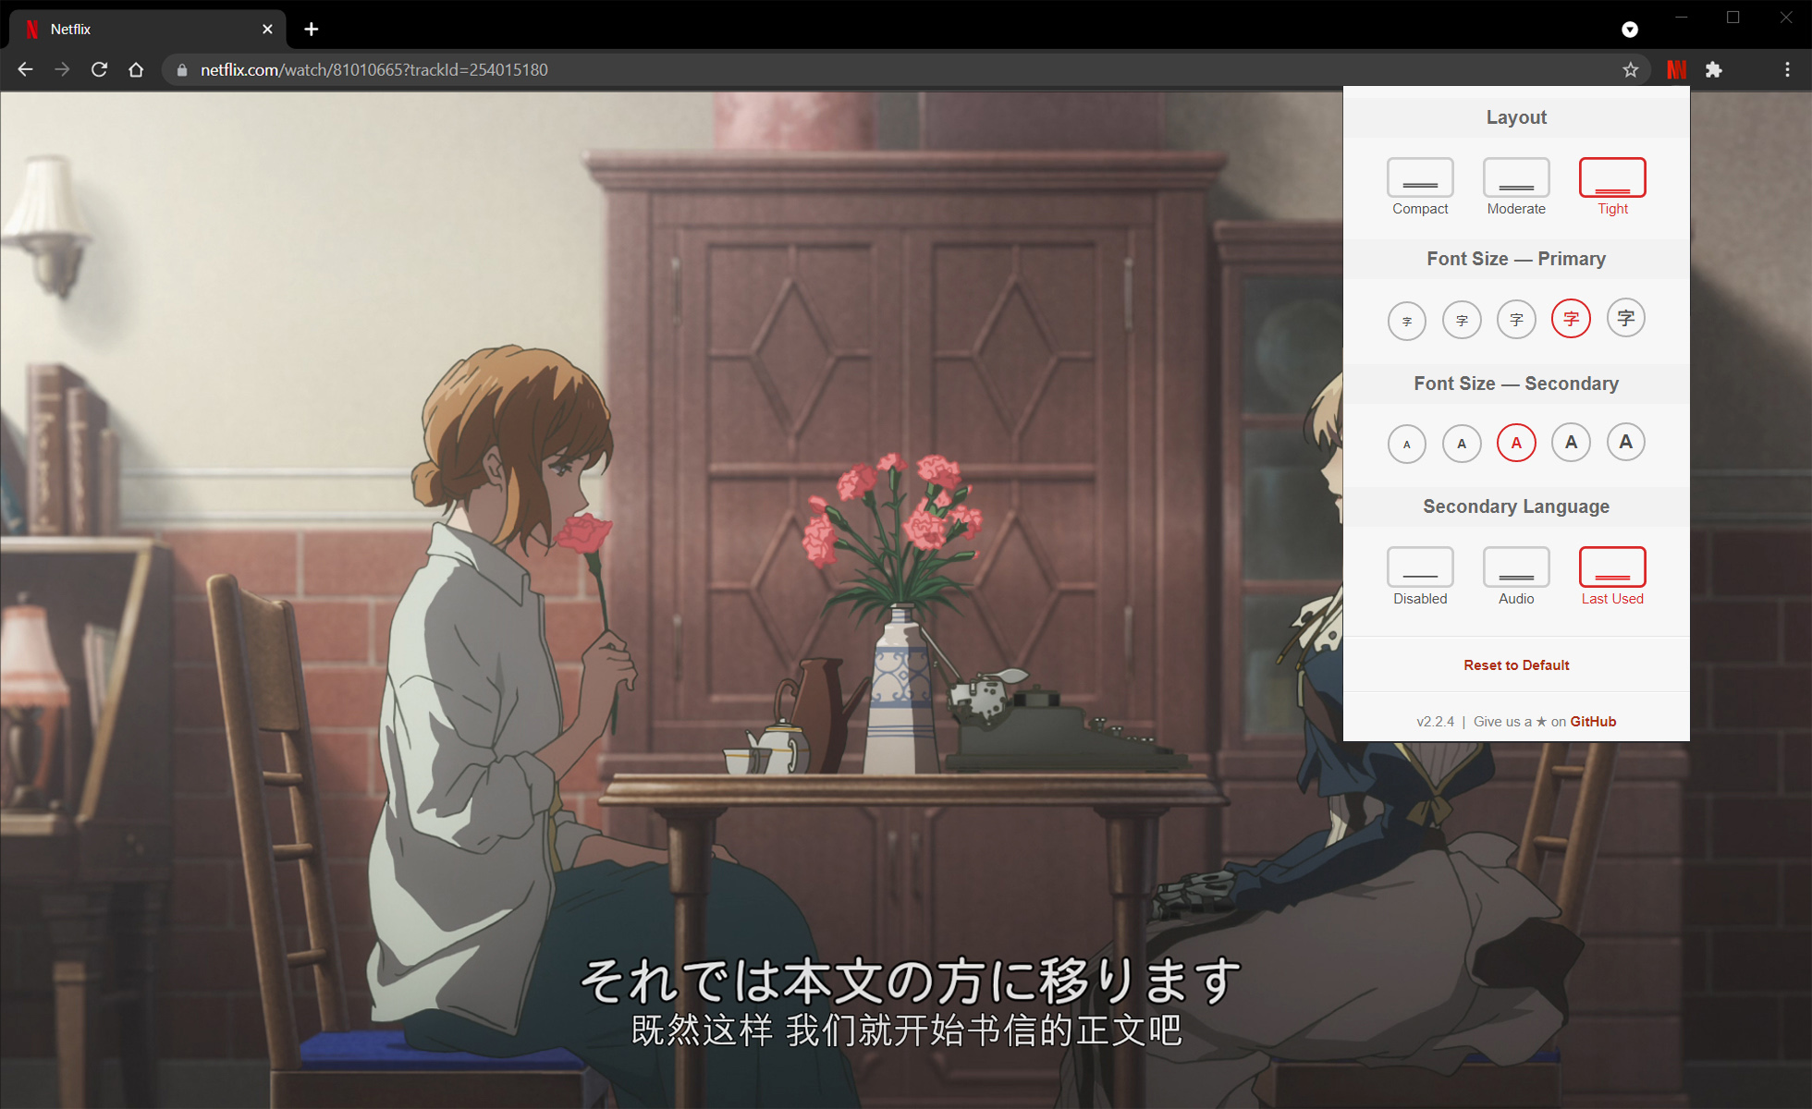Click Reset to Default
This screenshot has height=1109, width=1812.
coord(1516,665)
